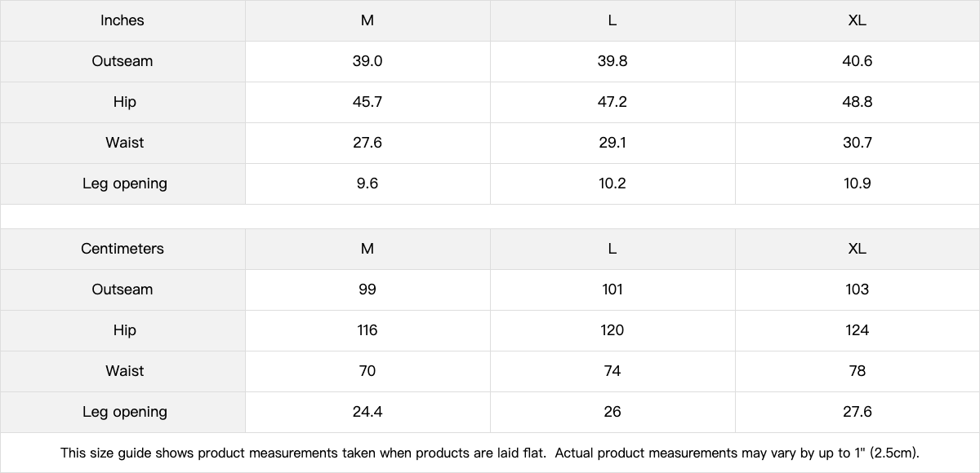Viewport: 980px width, 473px height.
Task: Click the L hip value 47.2
Action: pos(612,102)
